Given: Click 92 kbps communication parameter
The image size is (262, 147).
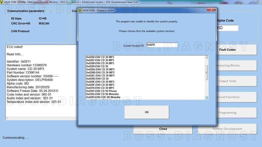Looking at the screenshot, I should (x=16, y=18).
